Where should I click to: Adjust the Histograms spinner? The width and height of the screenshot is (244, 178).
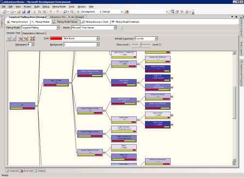33,44
